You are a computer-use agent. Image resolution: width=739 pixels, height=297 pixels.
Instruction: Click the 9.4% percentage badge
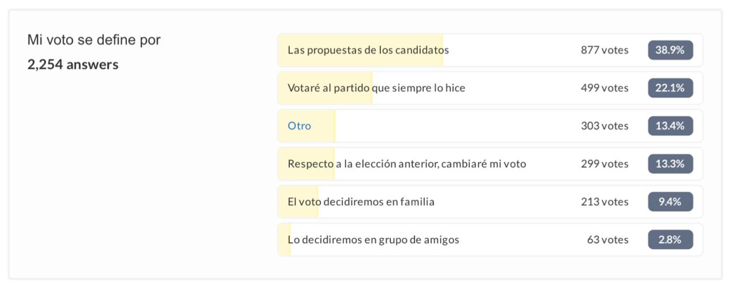(670, 202)
